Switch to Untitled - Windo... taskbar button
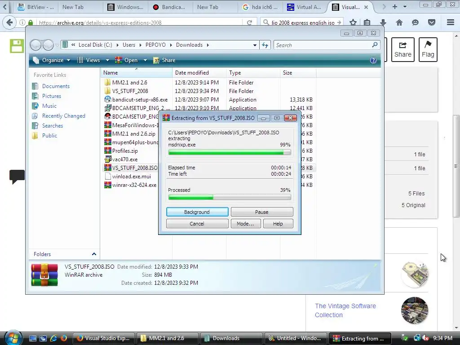 tap(296, 338)
